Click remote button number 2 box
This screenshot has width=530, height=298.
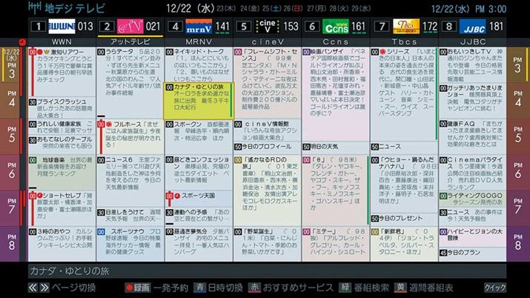pos(107,27)
